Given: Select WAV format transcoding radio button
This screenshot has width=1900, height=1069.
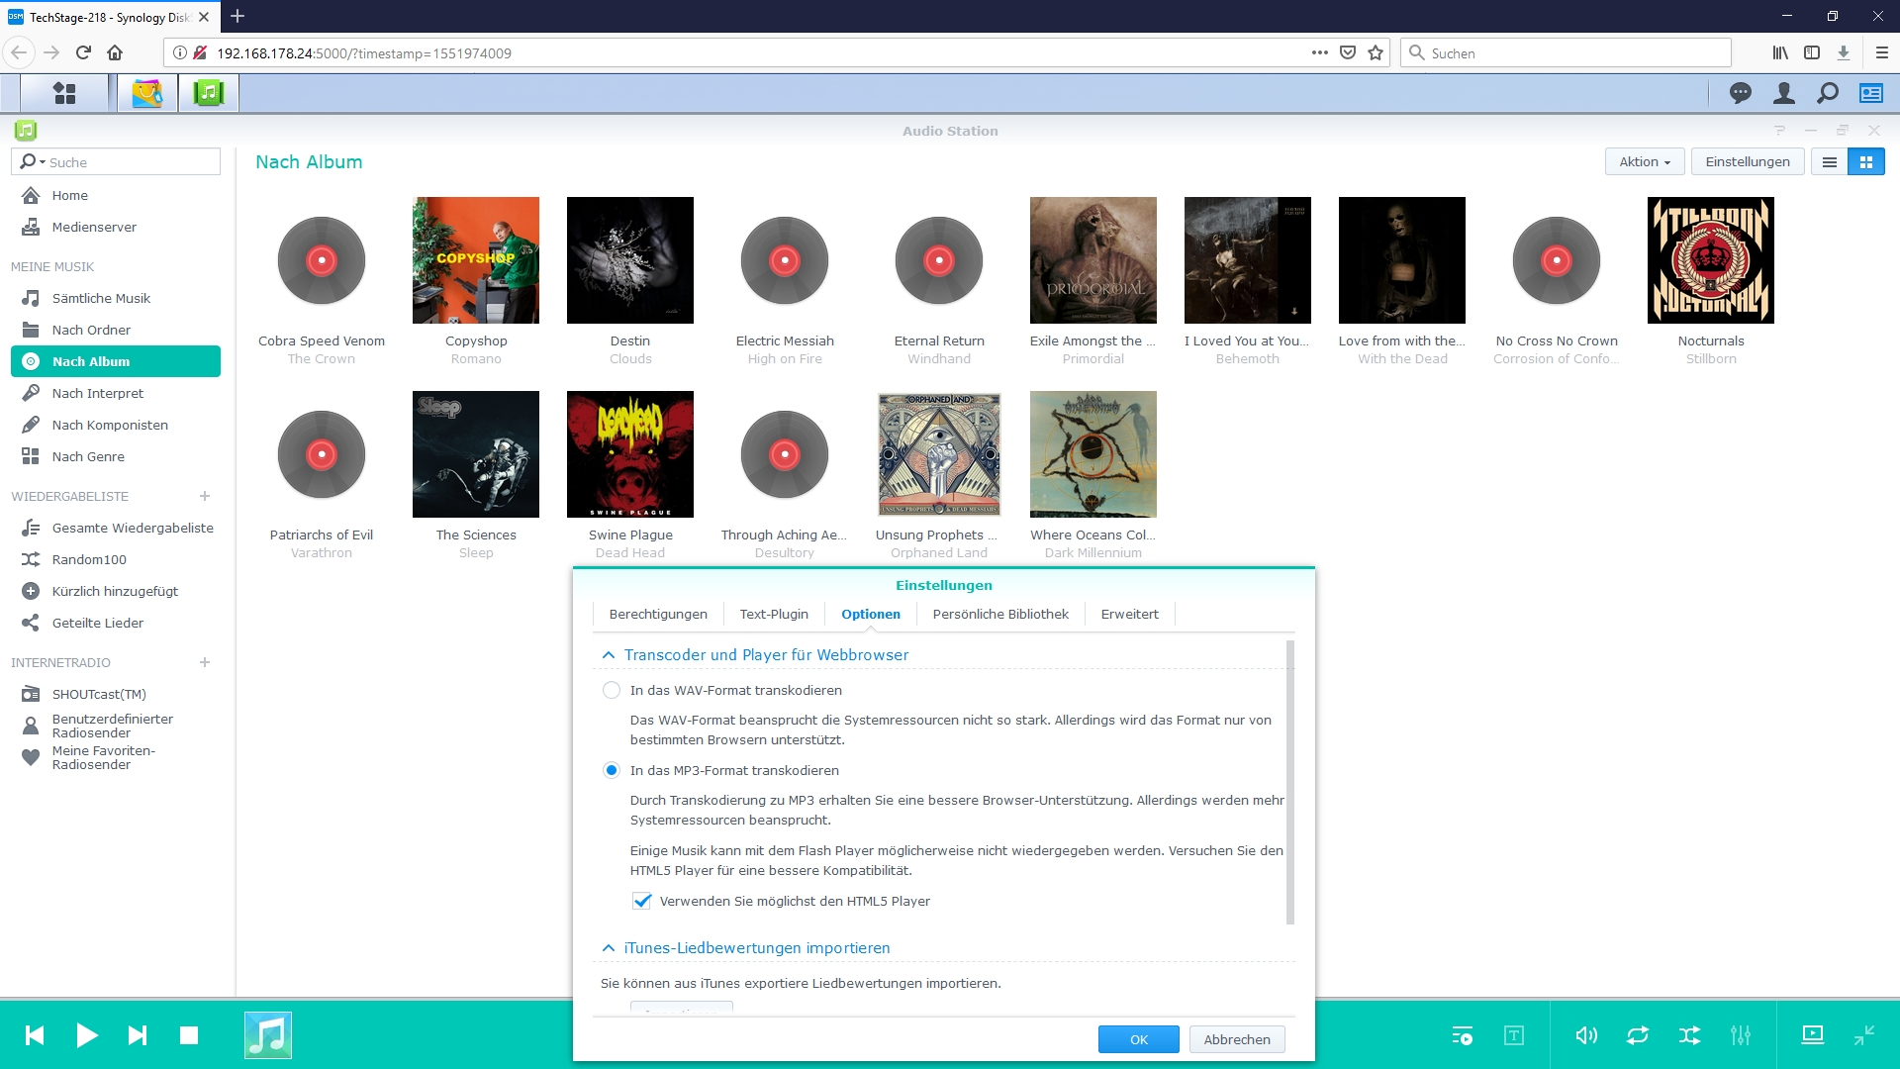Looking at the screenshot, I should tap(612, 690).
